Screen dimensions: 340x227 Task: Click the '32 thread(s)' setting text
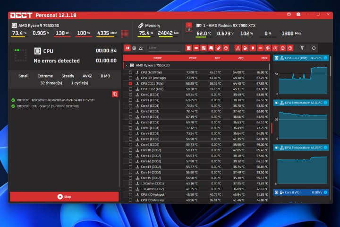(x=51, y=83)
